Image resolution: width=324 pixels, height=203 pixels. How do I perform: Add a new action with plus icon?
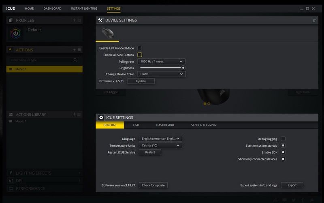point(75,50)
